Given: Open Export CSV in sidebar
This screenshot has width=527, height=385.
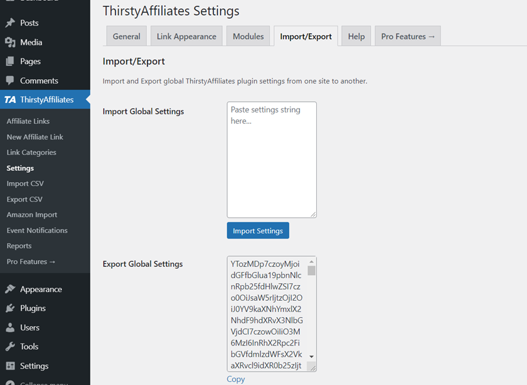Looking at the screenshot, I should pyautogui.click(x=24, y=199).
